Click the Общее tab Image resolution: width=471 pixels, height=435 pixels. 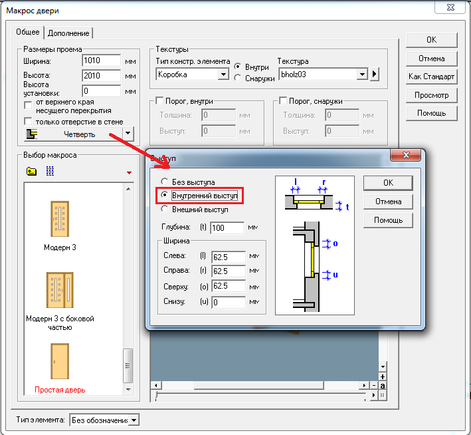29,32
